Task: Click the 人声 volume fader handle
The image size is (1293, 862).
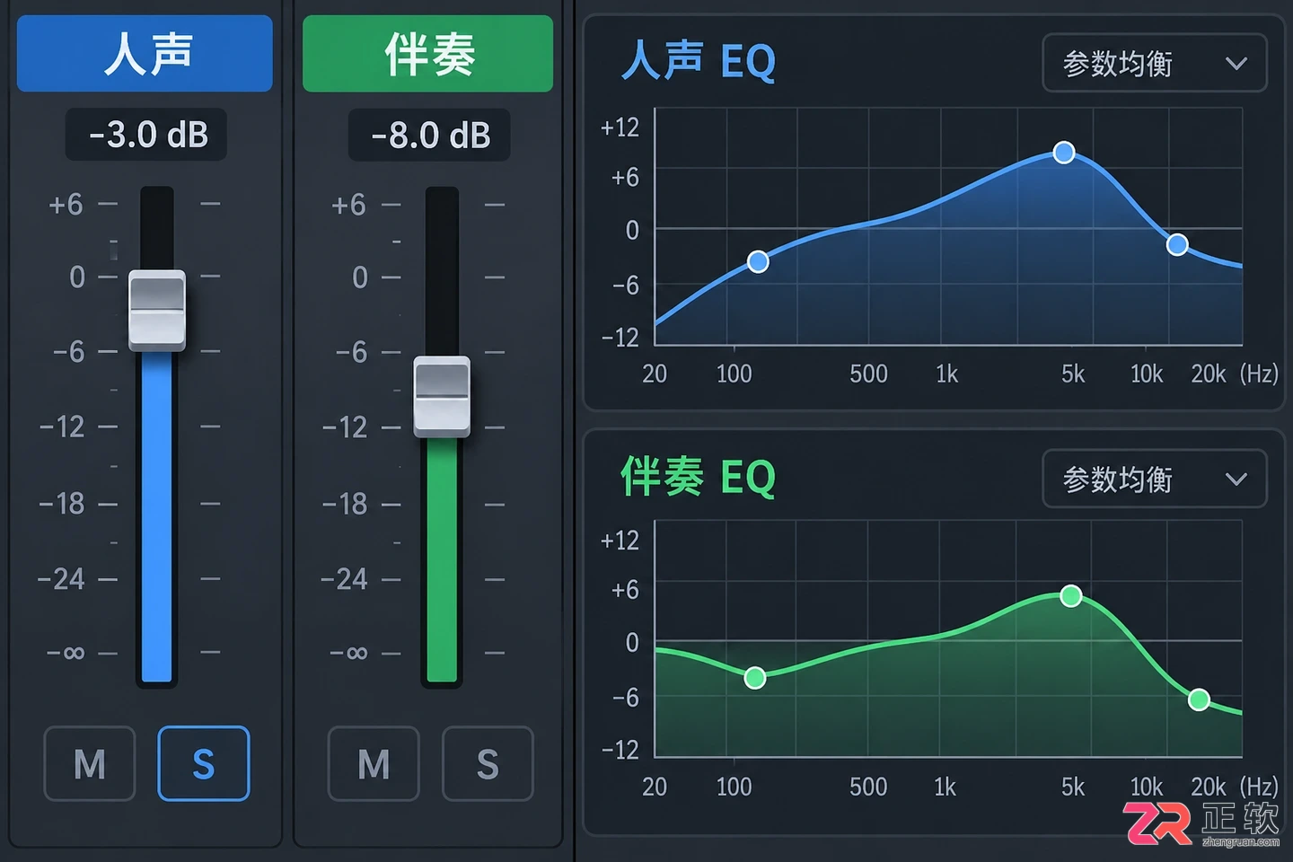Action: (157, 310)
